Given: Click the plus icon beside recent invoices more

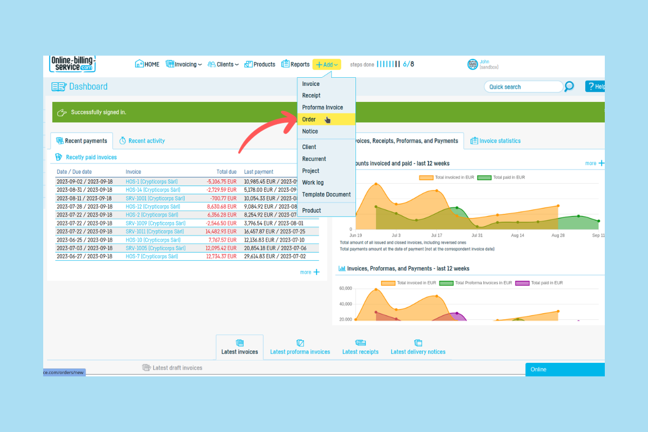Looking at the screenshot, I should click(316, 272).
